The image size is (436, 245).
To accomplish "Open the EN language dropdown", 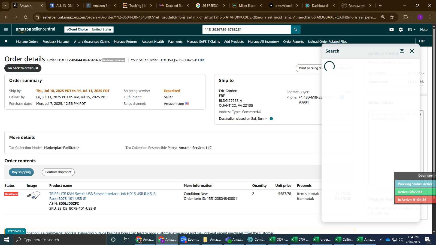I will (x=411, y=30).
